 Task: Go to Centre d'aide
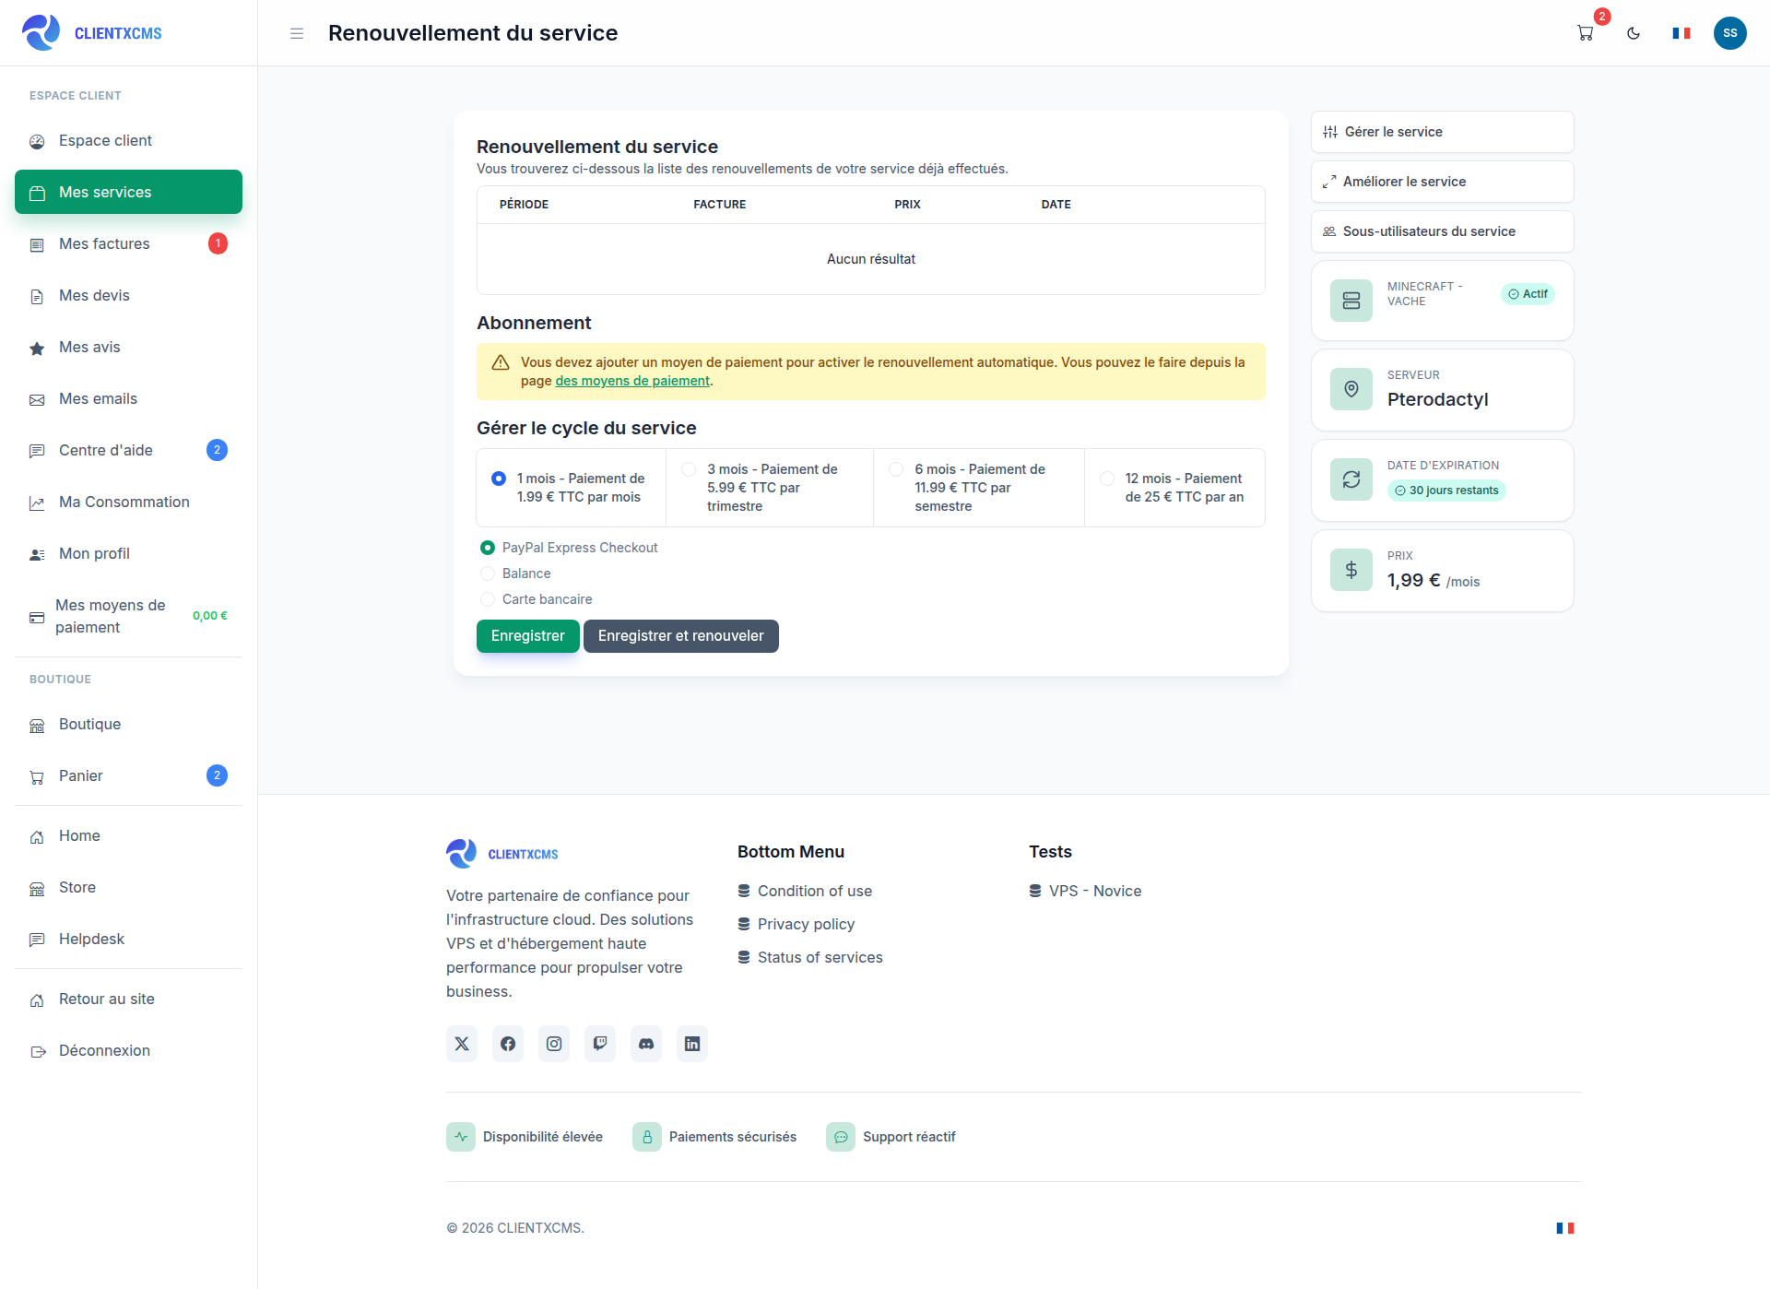click(128, 450)
